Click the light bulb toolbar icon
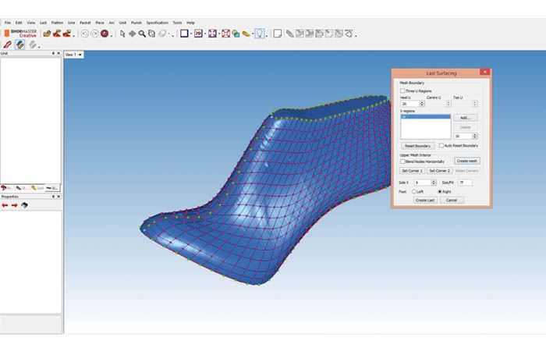 pyautogui.click(x=259, y=34)
